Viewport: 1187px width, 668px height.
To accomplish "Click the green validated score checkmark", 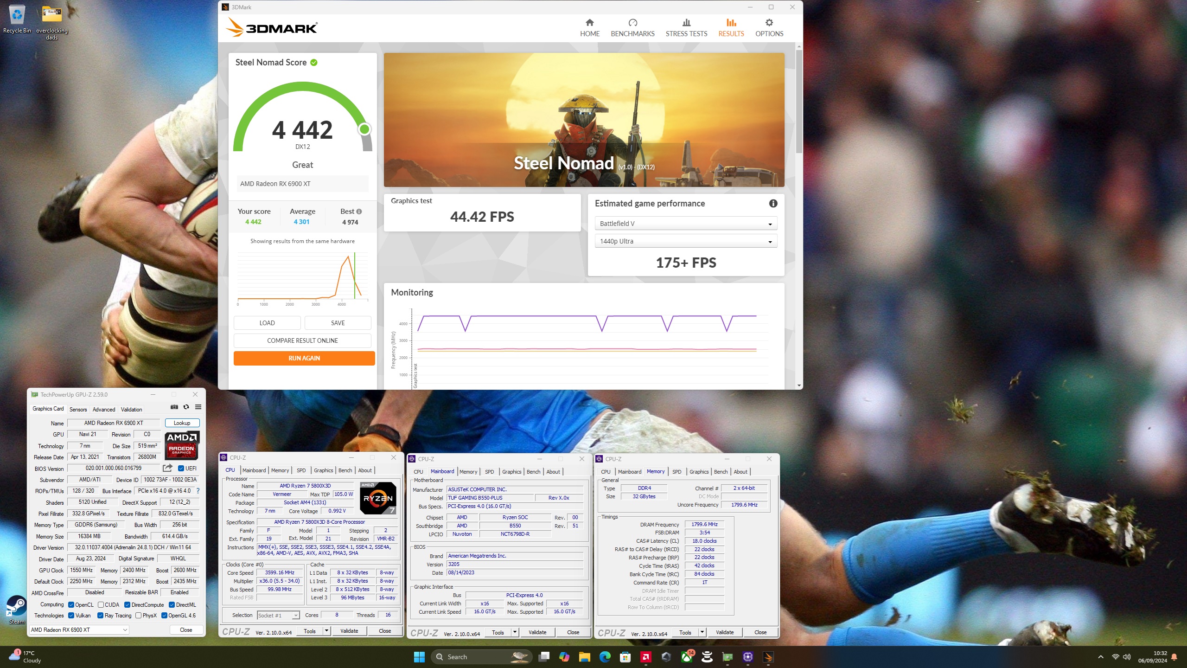I will click(314, 62).
